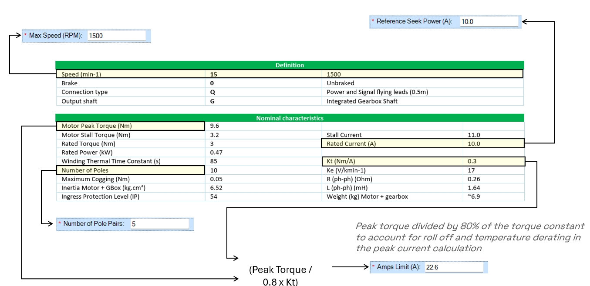This screenshot has width=590, height=286.
Task: Click the 'Nominal characteristics' table header
Action: (x=290, y=118)
